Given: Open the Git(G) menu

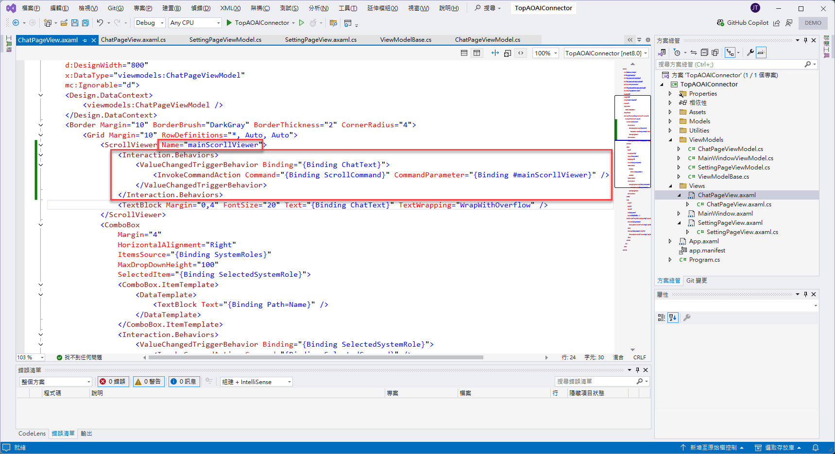Looking at the screenshot, I should pyautogui.click(x=116, y=8).
